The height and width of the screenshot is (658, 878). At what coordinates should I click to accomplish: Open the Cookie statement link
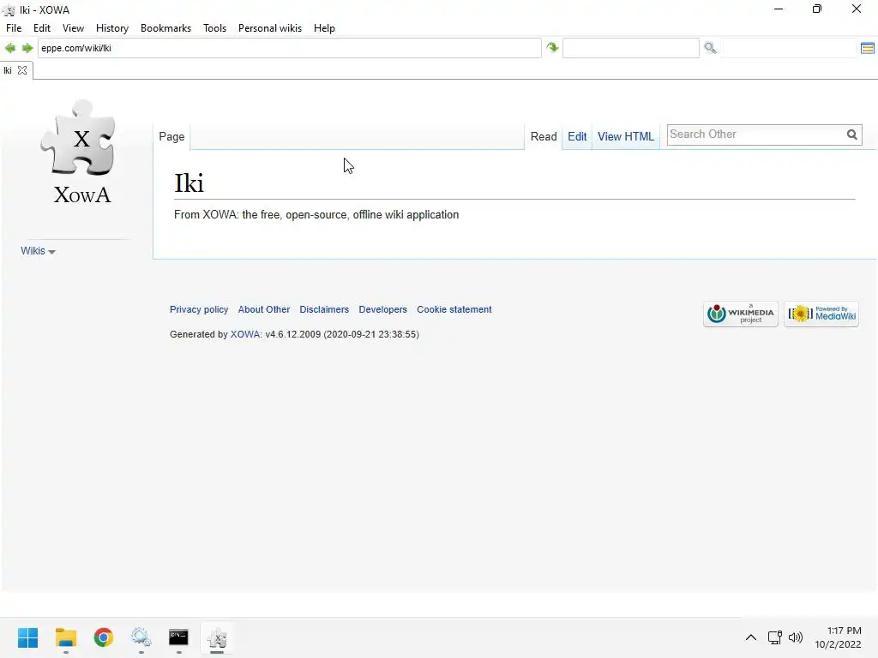(454, 309)
